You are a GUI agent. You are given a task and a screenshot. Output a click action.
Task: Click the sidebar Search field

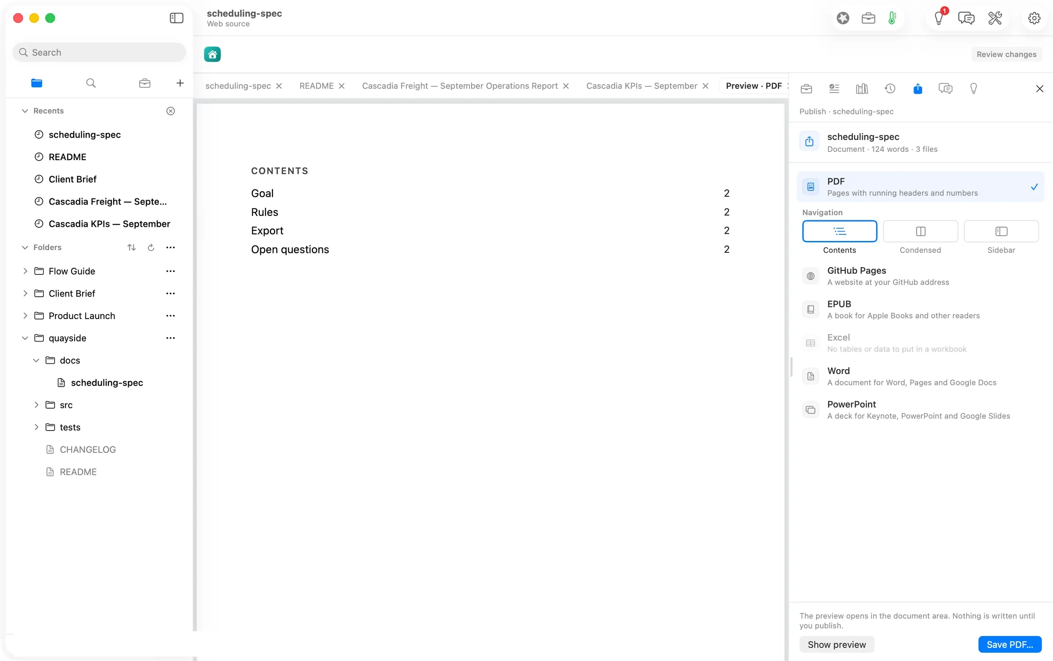(99, 52)
